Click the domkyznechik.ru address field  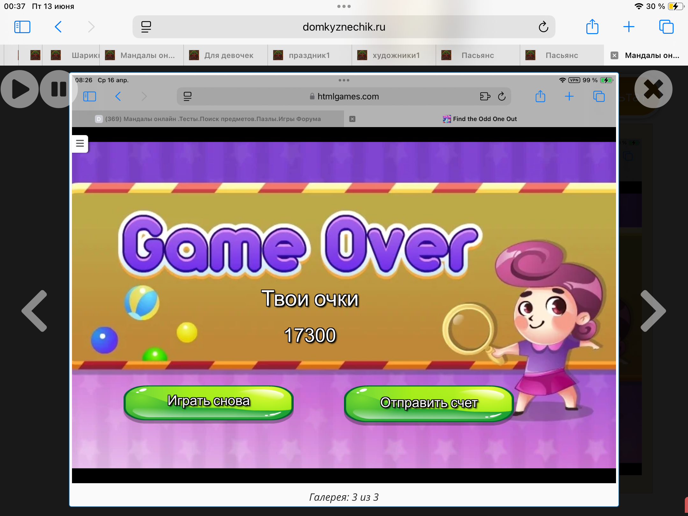344,27
